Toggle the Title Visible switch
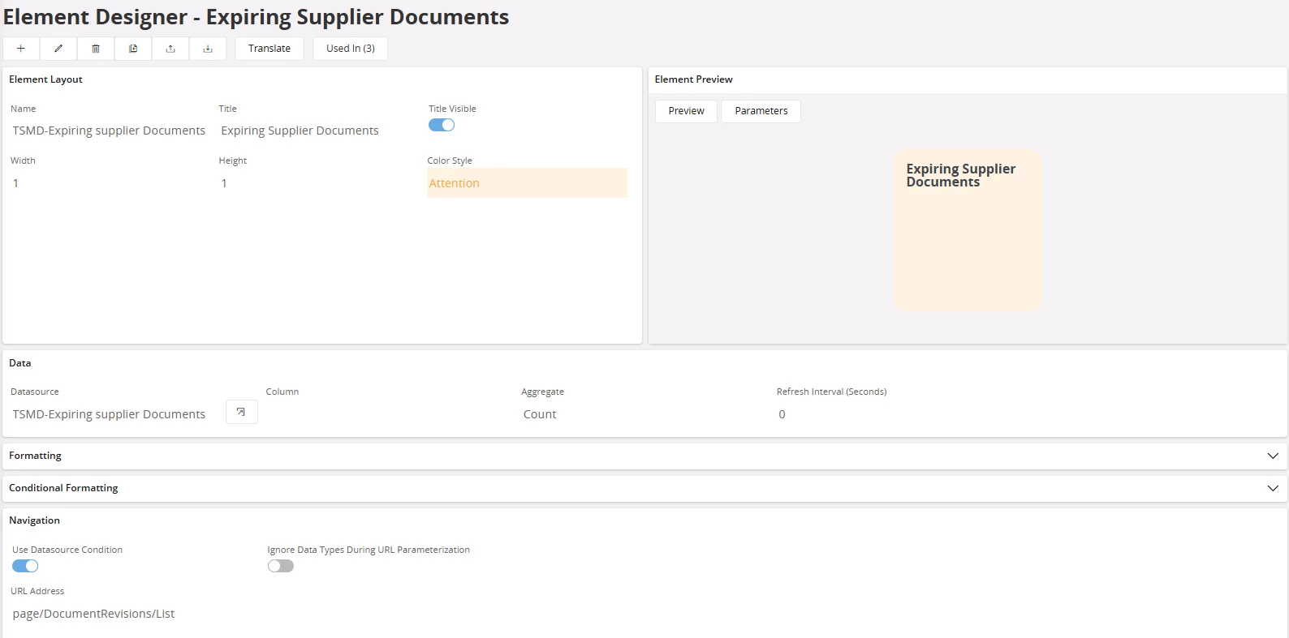The height and width of the screenshot is (638, 1289). pyautogui.click(x=442, y=125)
